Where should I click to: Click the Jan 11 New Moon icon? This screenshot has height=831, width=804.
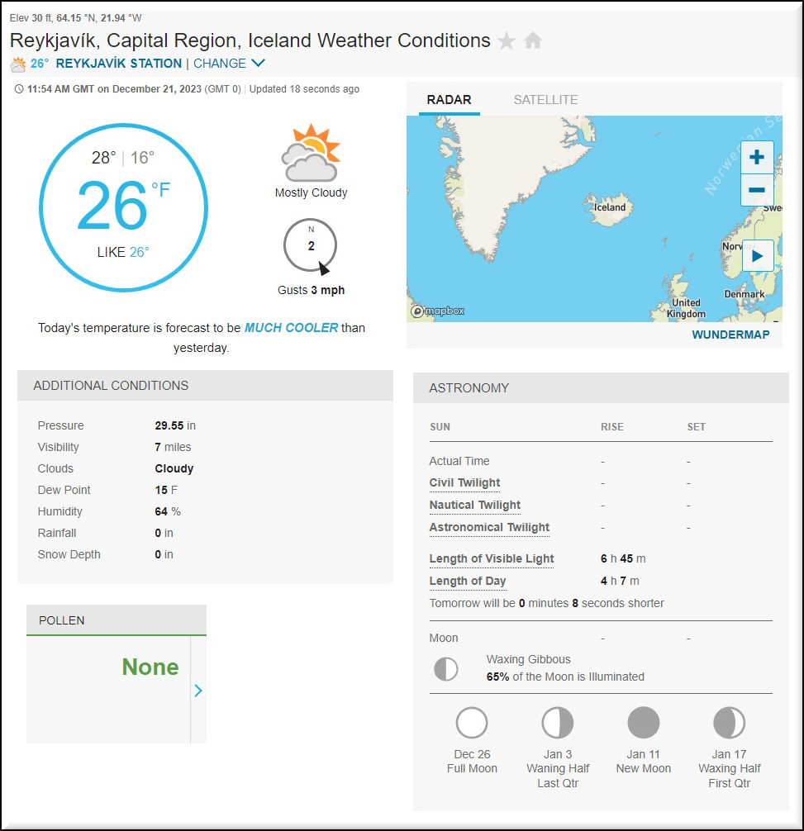tap(644, 723)
